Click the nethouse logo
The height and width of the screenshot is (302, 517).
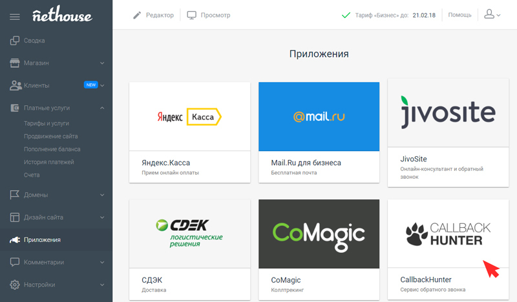pyautogui.click(x=62, y=14)
